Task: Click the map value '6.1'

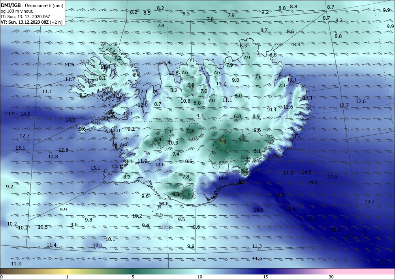Action: 257,151
